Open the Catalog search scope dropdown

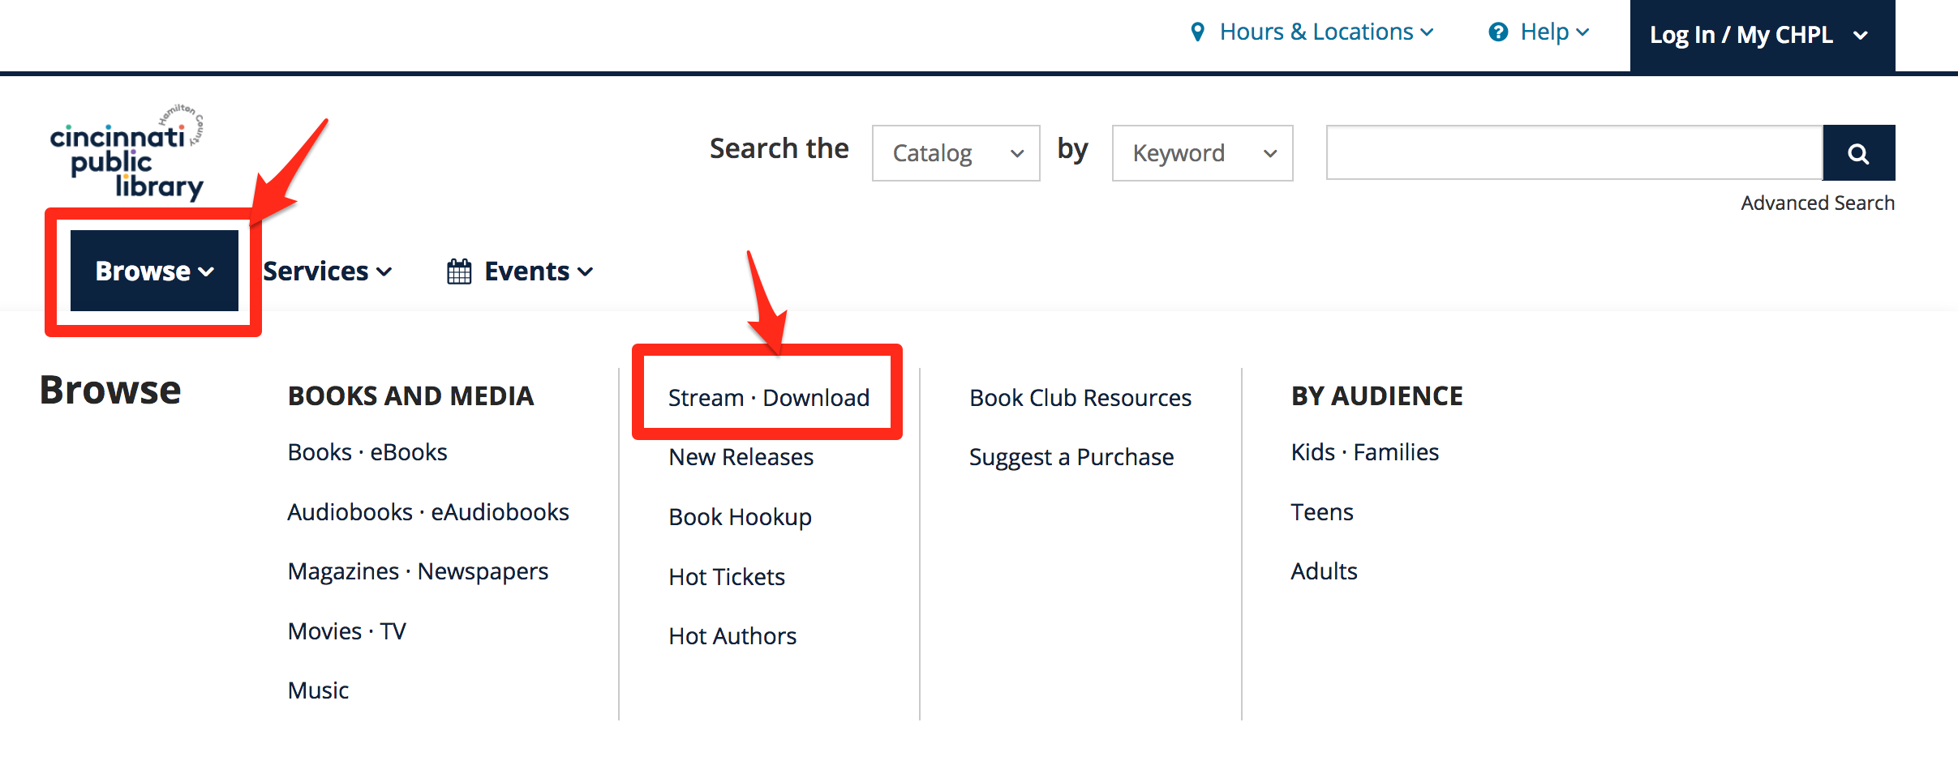point(956,153)
